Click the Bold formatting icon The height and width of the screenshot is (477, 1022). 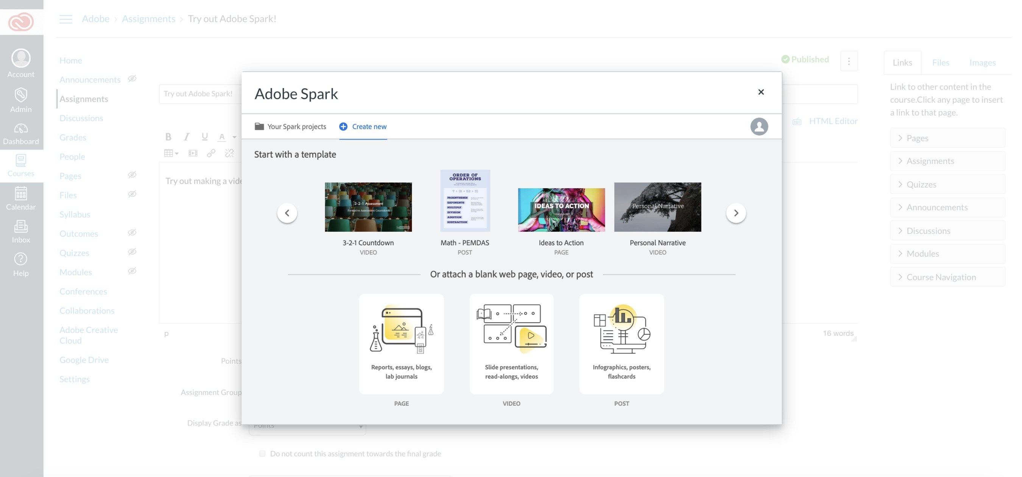(168, 137)
